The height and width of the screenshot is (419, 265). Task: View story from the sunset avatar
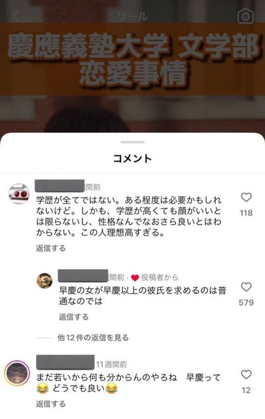(x=17, y=373)
